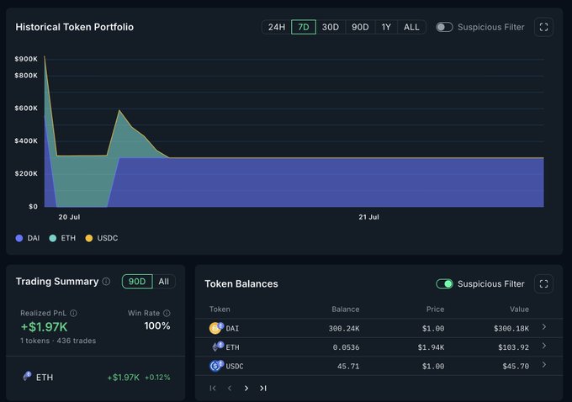Image resolution: width=572 pixels, height=402 pixels.
Task: Click the USDC token icon in balances
Action: point(216,365)
